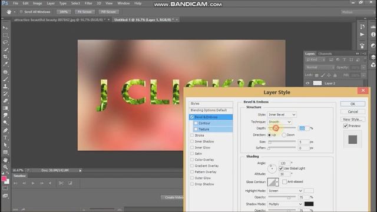377x212 pixels.
Task: Click the shadow mode black color swatch
Action: click(x=309, y=204)
